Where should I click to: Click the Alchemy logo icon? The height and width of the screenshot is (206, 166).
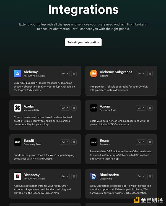point(17,74)
